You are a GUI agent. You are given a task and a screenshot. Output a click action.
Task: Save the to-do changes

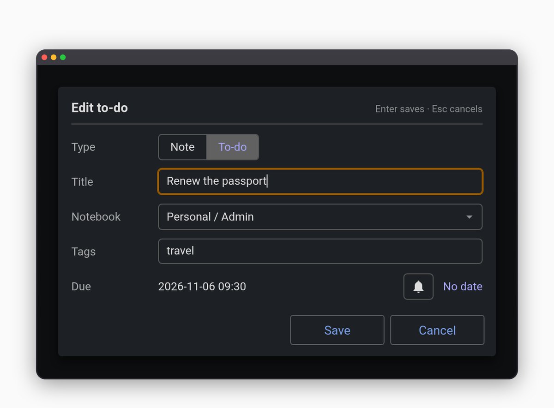(x=337, y=330)
